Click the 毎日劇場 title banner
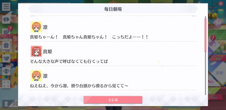This screenshot has height=110, width=226. click(x=113, y=9)
